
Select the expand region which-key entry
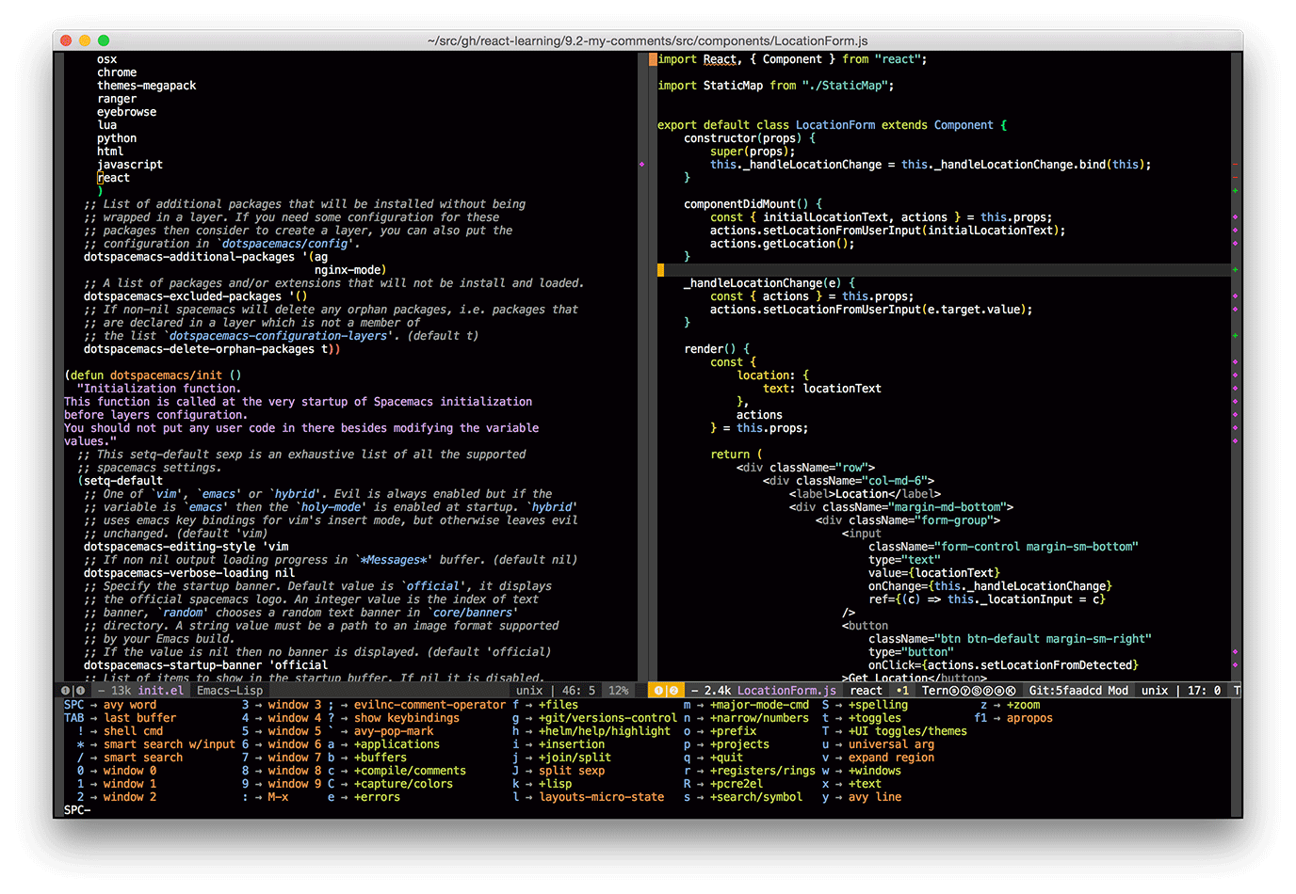coord(891,758)
